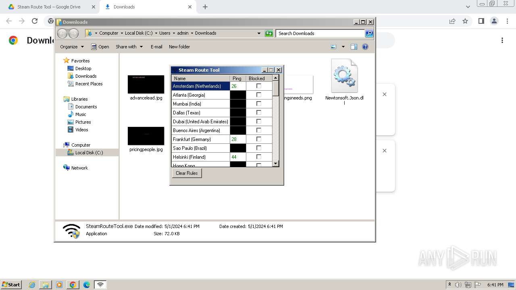Open the views dropdown arrow
Screen dimensions: 516x290
[x=343, y=47]
